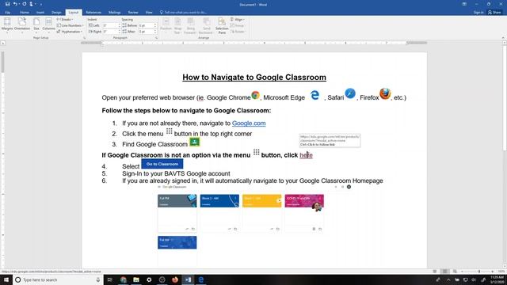Click the taskbar clock
Image resolution: width=507 pixels, height=285 pixels.
(497, 279)
